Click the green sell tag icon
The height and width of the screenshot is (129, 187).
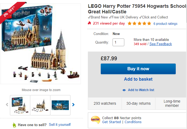[14, 125]
